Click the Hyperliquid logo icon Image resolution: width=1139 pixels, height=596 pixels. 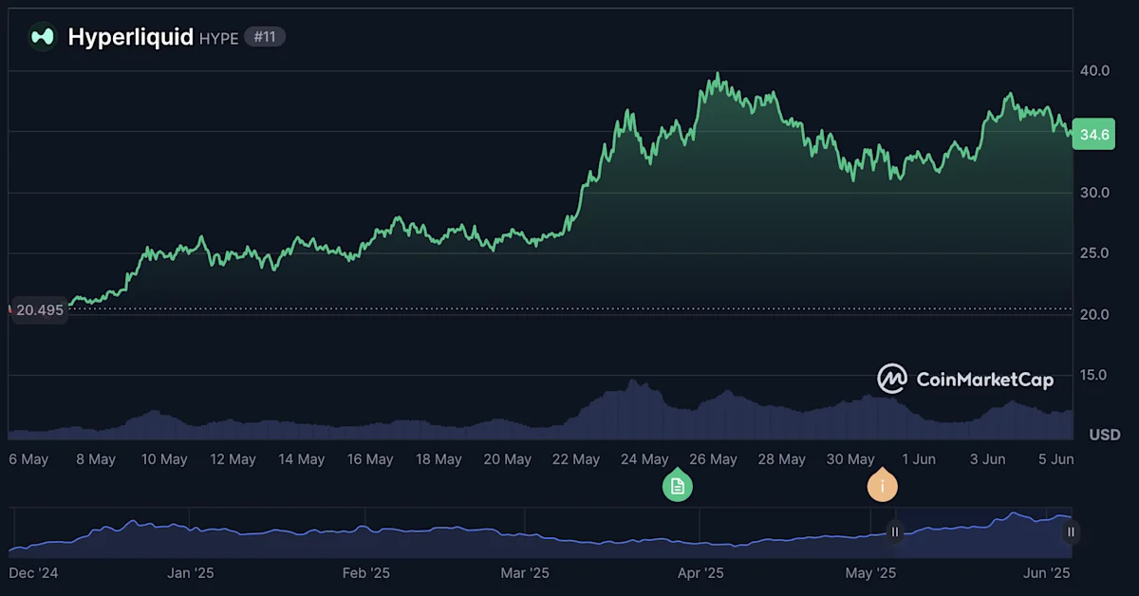pos(43,37)
